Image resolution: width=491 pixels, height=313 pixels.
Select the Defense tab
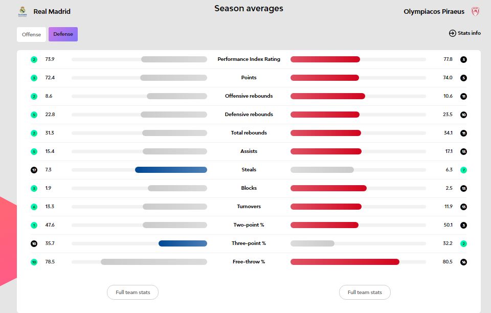pyautogui.click(x=63, y=34)
